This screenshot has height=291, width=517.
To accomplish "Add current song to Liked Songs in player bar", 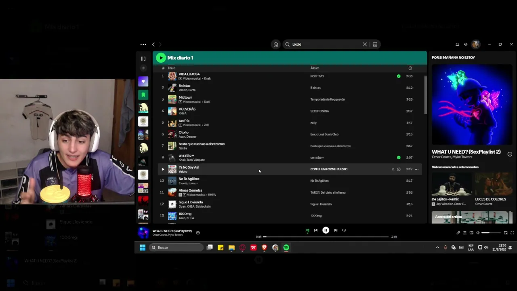I will pyautogui.click(x=198, y=233).
